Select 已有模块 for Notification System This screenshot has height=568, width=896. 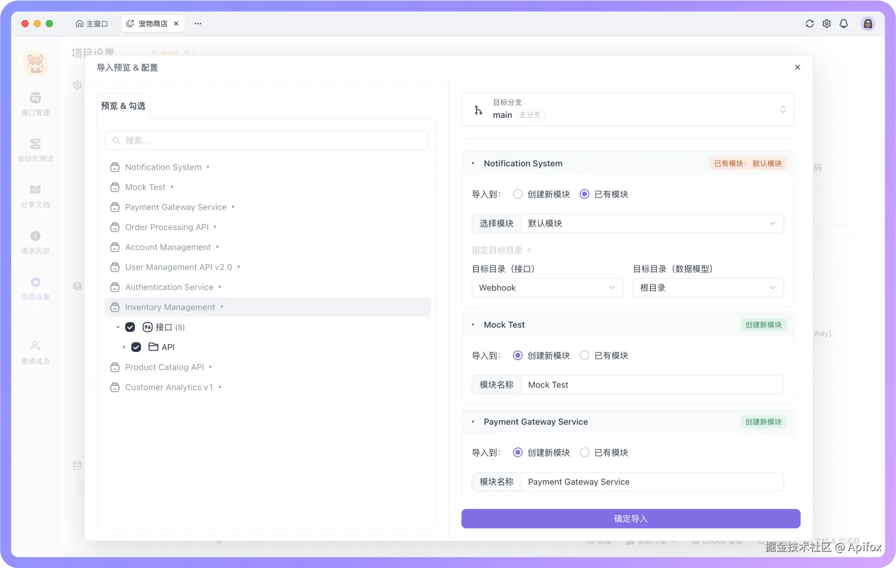(584, 194)
